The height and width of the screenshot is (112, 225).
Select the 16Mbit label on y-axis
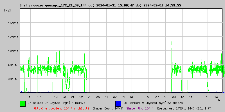[x=13, y=23]
